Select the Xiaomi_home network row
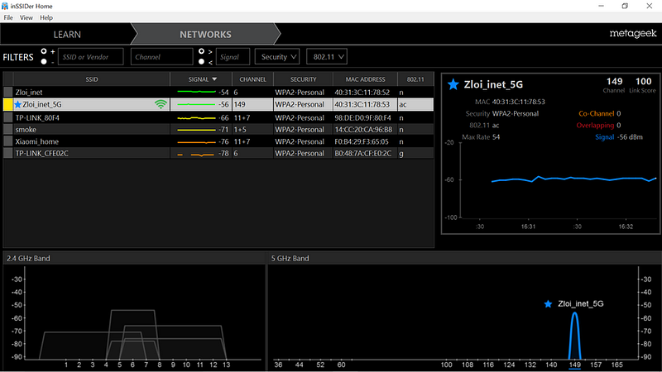The height and width of the screenshot is (372, 662). (x=218, y=141)
